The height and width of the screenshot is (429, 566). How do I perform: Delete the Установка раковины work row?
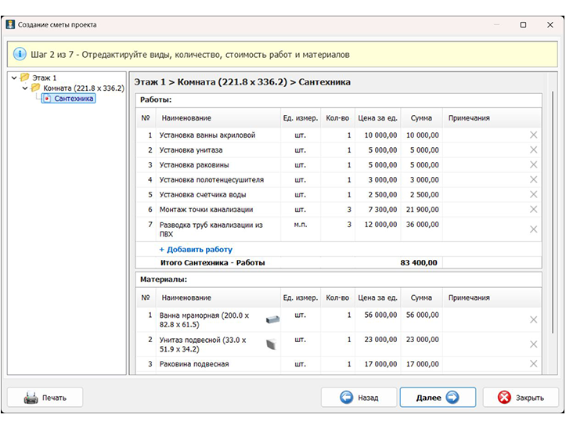point(533,164)
